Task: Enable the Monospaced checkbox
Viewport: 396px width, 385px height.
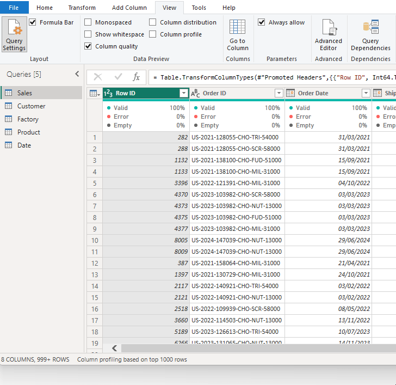Action: (88, 22)
